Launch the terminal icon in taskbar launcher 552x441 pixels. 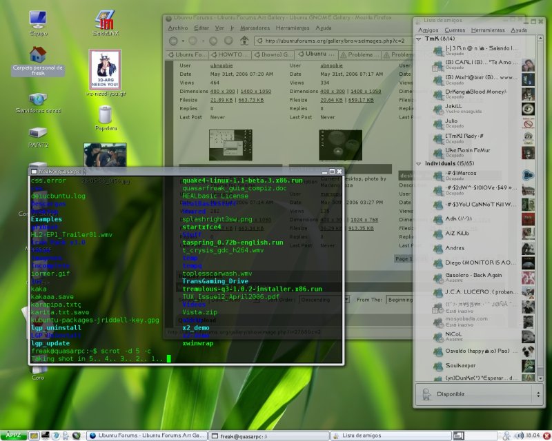click(45, 435)
